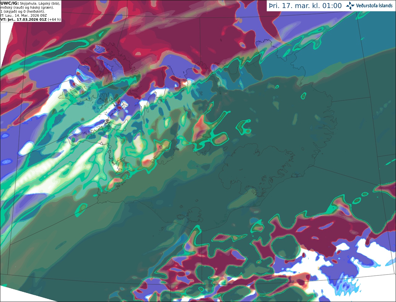
Task: Click the '(+64 h)' forecast offset text
Action: click(x=54, y=19)
